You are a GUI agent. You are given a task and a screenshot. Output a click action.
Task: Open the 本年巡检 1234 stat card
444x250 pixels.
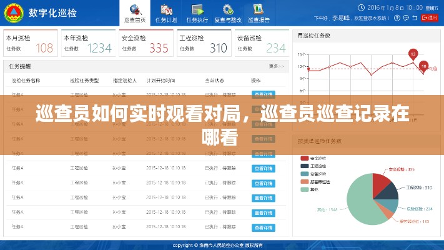87,43
